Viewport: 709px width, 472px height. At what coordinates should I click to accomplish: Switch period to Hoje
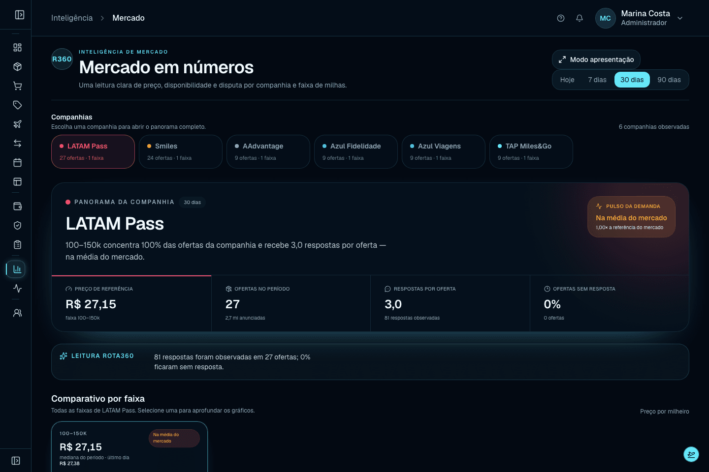point(567,80)
